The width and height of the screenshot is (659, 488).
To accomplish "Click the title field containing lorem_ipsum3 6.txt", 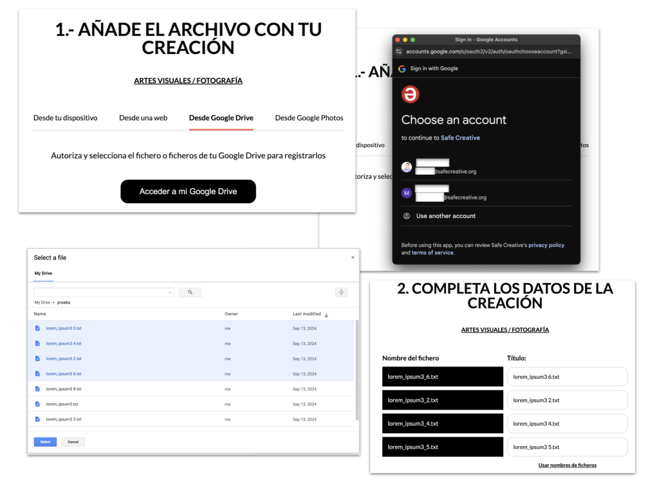I will pos(567,377).
